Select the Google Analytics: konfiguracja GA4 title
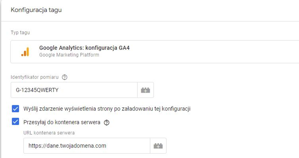Screen dimensions: 299x158 pyautogui.click(x=84, y=48)
